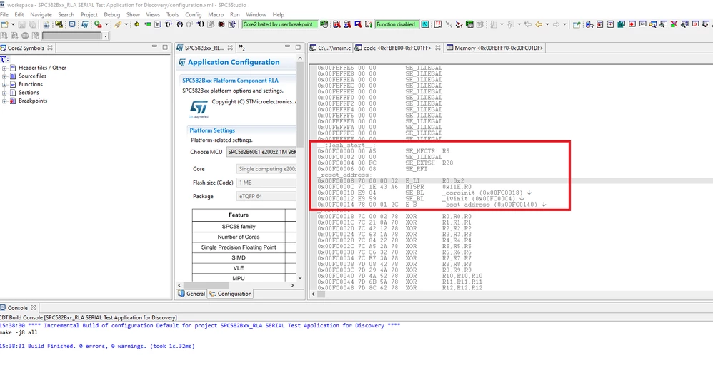Screen dimensions: 713x385
Task: Click the ST logo toolbar icon
Action: click(85, 24)
